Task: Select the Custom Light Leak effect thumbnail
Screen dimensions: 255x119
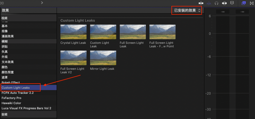Action: tap(103, 32)
